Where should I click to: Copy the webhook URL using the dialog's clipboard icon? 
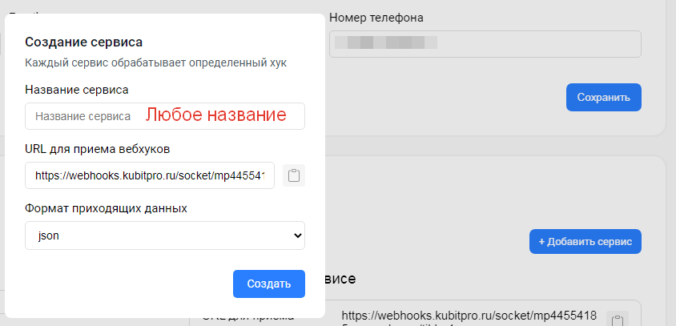[294, 176]
